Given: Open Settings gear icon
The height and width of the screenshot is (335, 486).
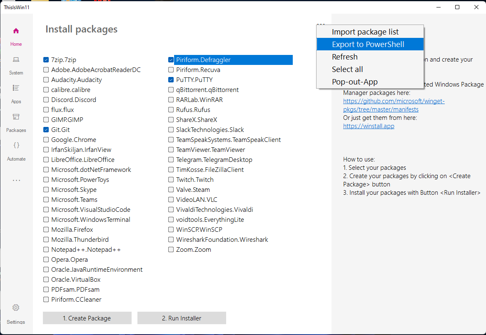Looking at the screenshot, I should click(x=16, y=308).
